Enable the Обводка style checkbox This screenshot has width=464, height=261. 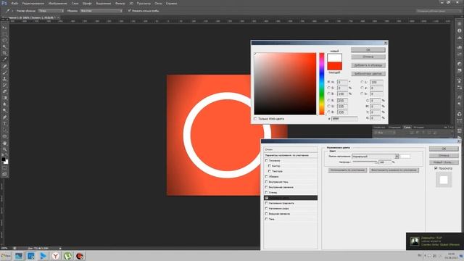[x=266, y=176]
